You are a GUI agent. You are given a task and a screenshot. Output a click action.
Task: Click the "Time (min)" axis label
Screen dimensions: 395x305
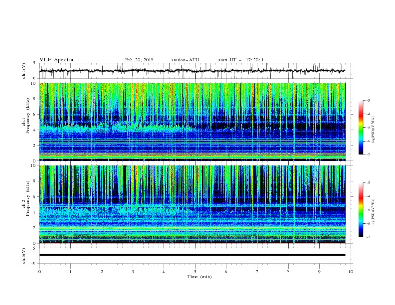point(199,277)
